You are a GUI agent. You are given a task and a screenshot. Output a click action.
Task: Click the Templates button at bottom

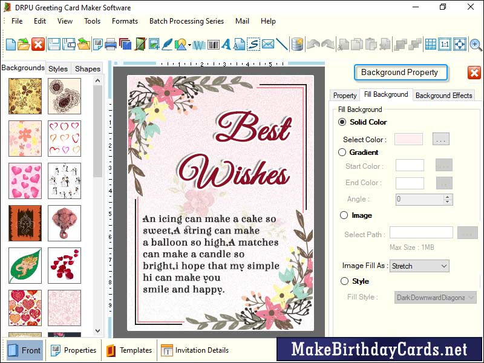[129, 350]
